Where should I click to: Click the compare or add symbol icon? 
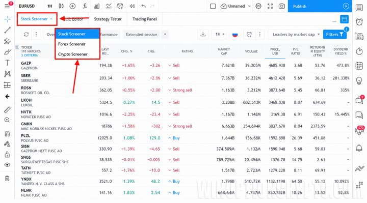72,6
